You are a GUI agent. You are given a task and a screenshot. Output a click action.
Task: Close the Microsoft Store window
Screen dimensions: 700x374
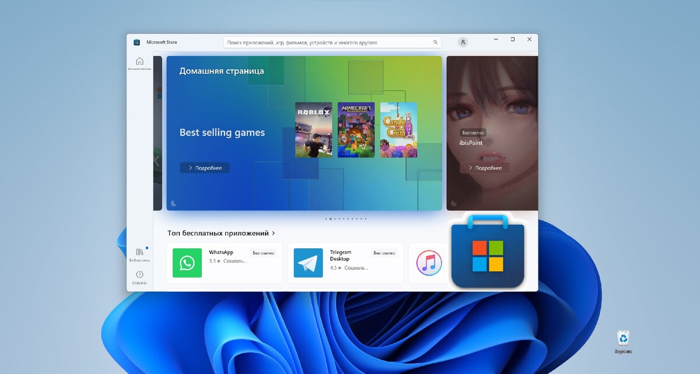(x=530, y=40)
